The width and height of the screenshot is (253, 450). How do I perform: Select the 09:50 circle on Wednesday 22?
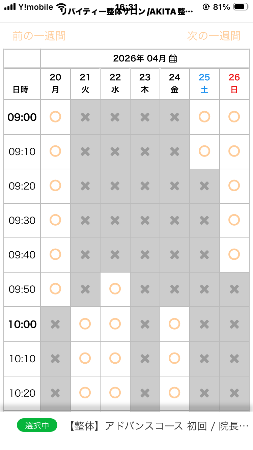pos(115,289)
